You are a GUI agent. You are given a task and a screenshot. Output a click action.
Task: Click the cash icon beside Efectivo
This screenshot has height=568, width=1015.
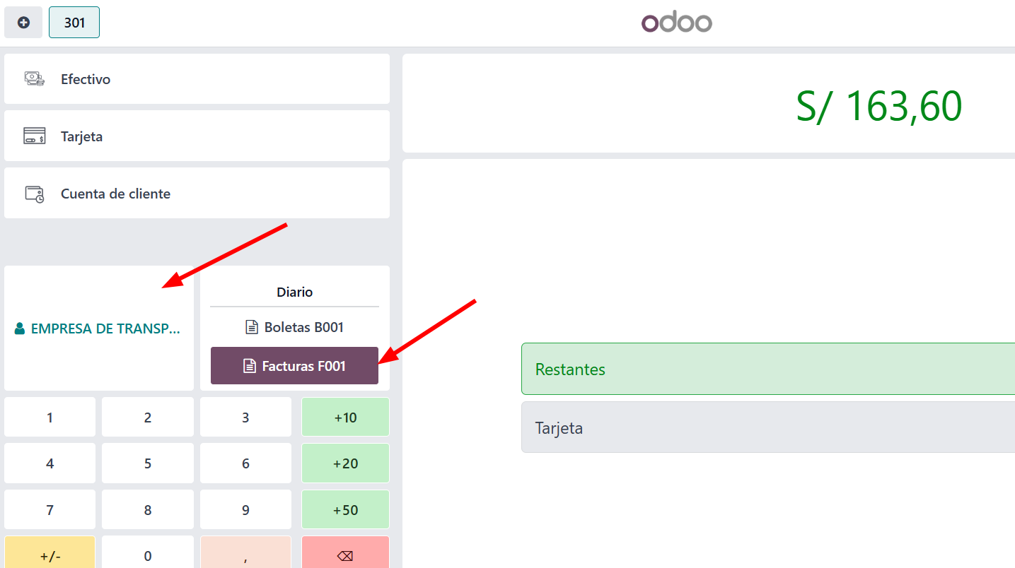tap(34, 79)
